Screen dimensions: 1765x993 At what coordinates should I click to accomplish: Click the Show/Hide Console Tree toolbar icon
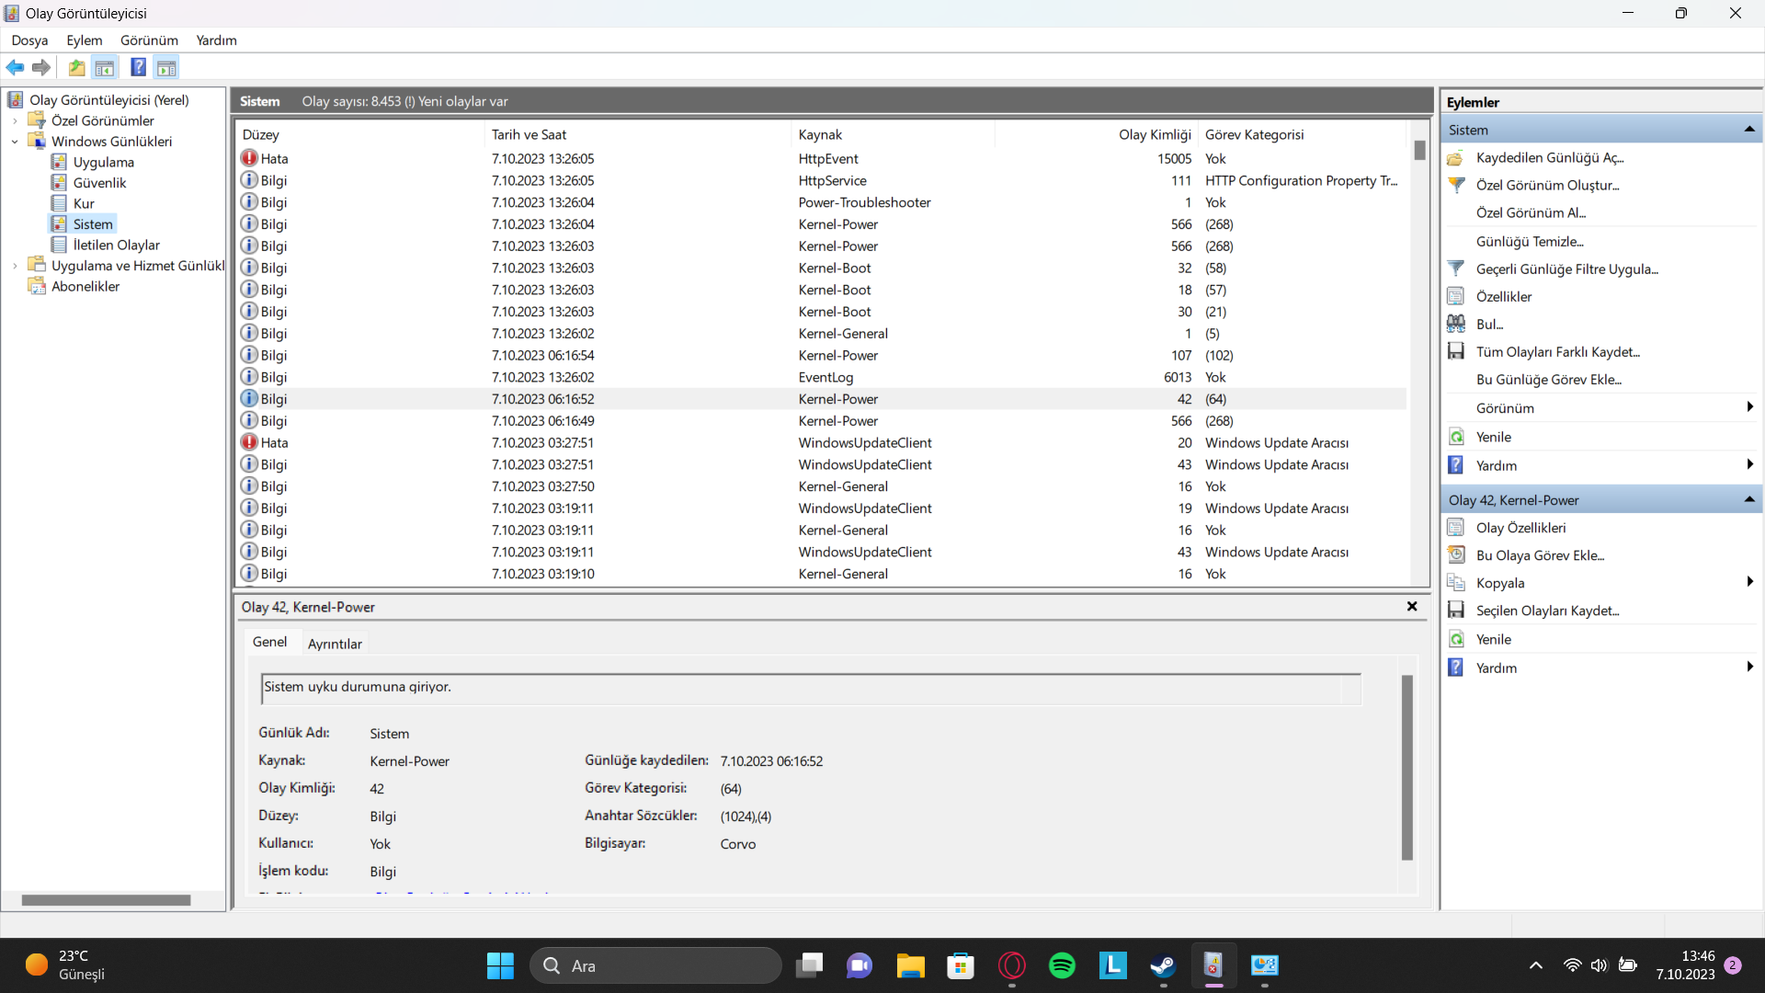tap(105, 67)
